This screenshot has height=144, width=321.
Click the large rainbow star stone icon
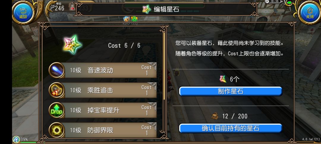pos(73,44)
